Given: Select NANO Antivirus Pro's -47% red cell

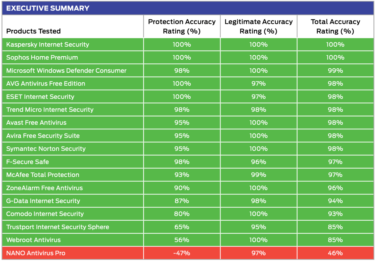Looking at the screenshot, I should (x=182, y=253).
